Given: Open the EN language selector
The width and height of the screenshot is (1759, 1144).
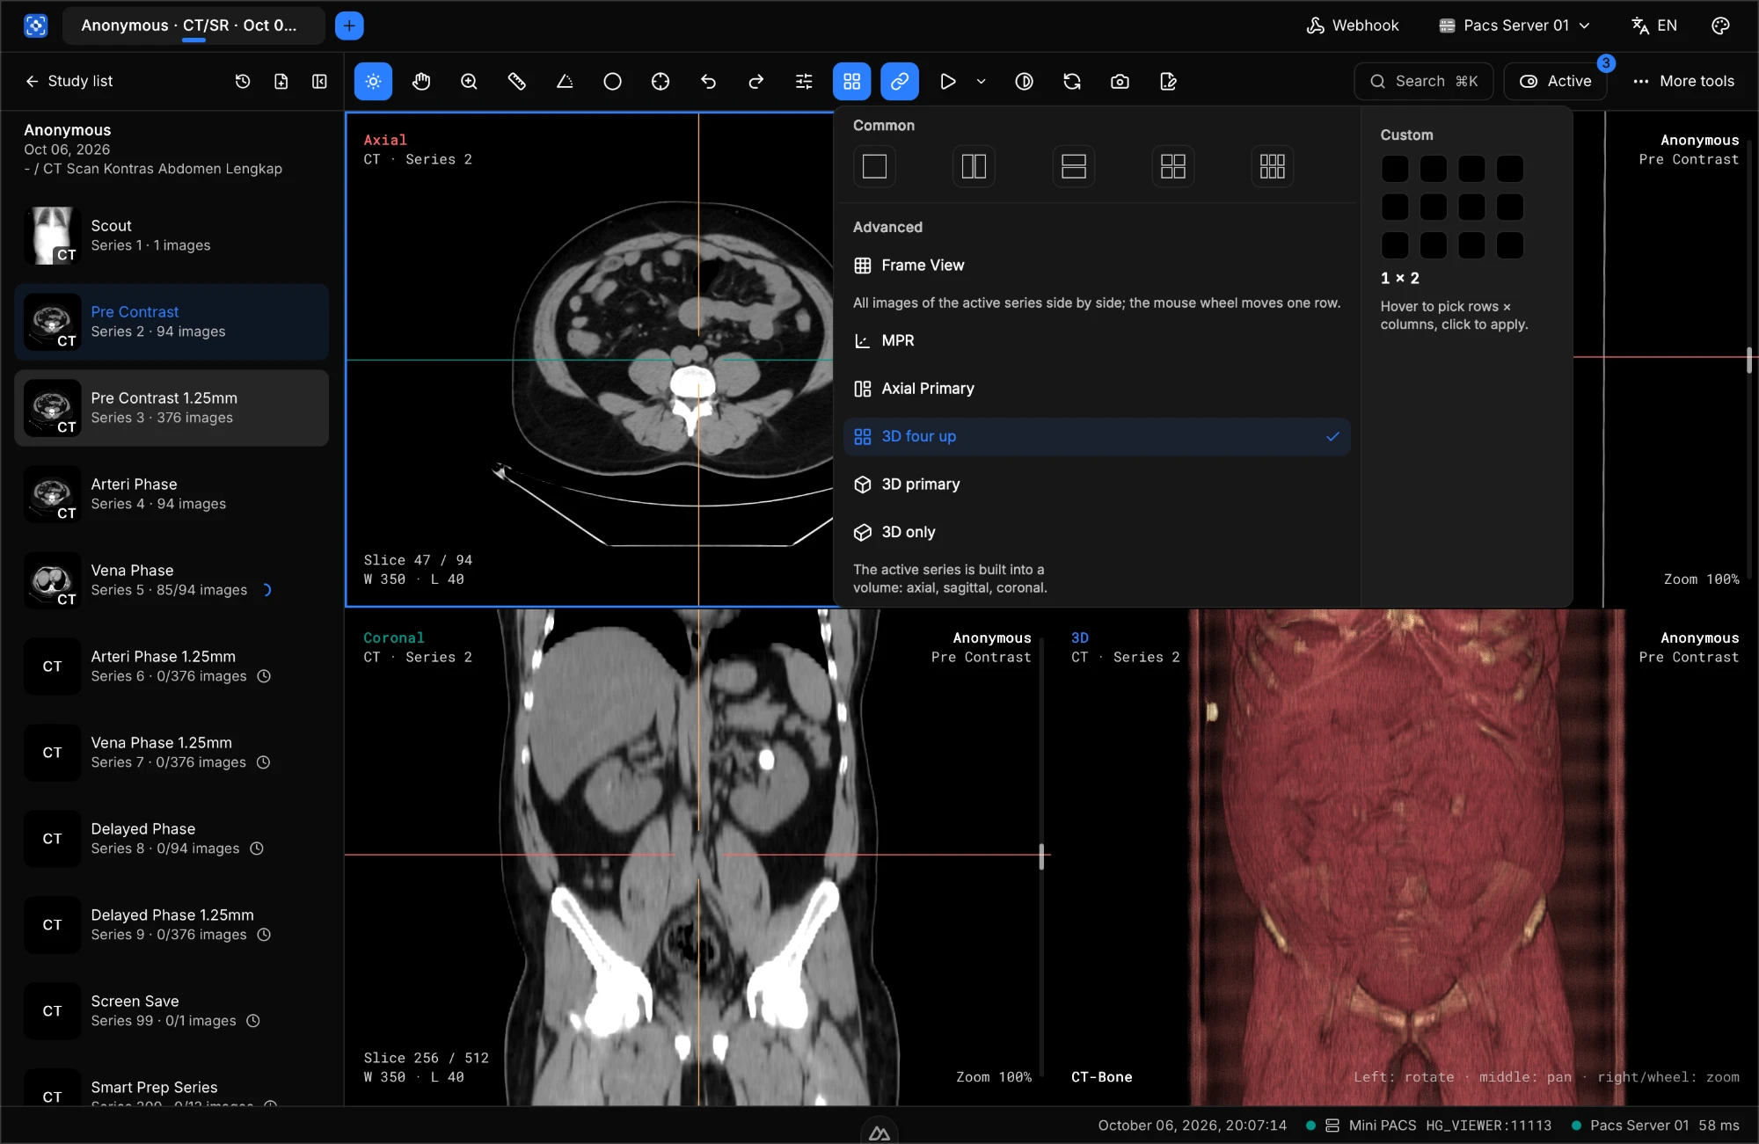Looking at the screenshot, I should pyautogui.click(x=1654, y=26).
